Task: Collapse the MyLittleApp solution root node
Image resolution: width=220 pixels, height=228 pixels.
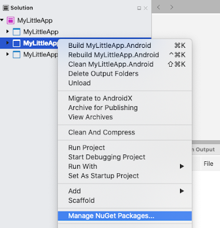Action: click(x=2, y=20)
